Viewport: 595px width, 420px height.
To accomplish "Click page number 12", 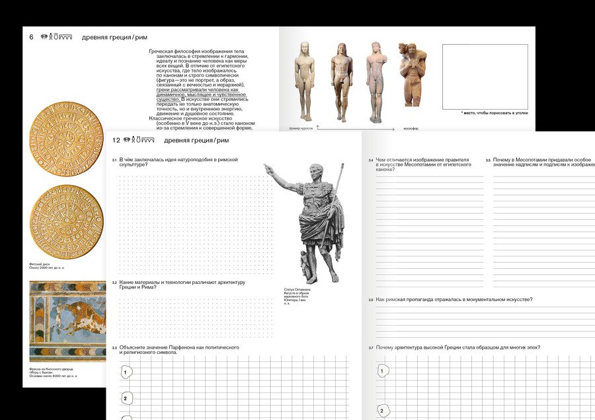I will [x=116, y=140].
